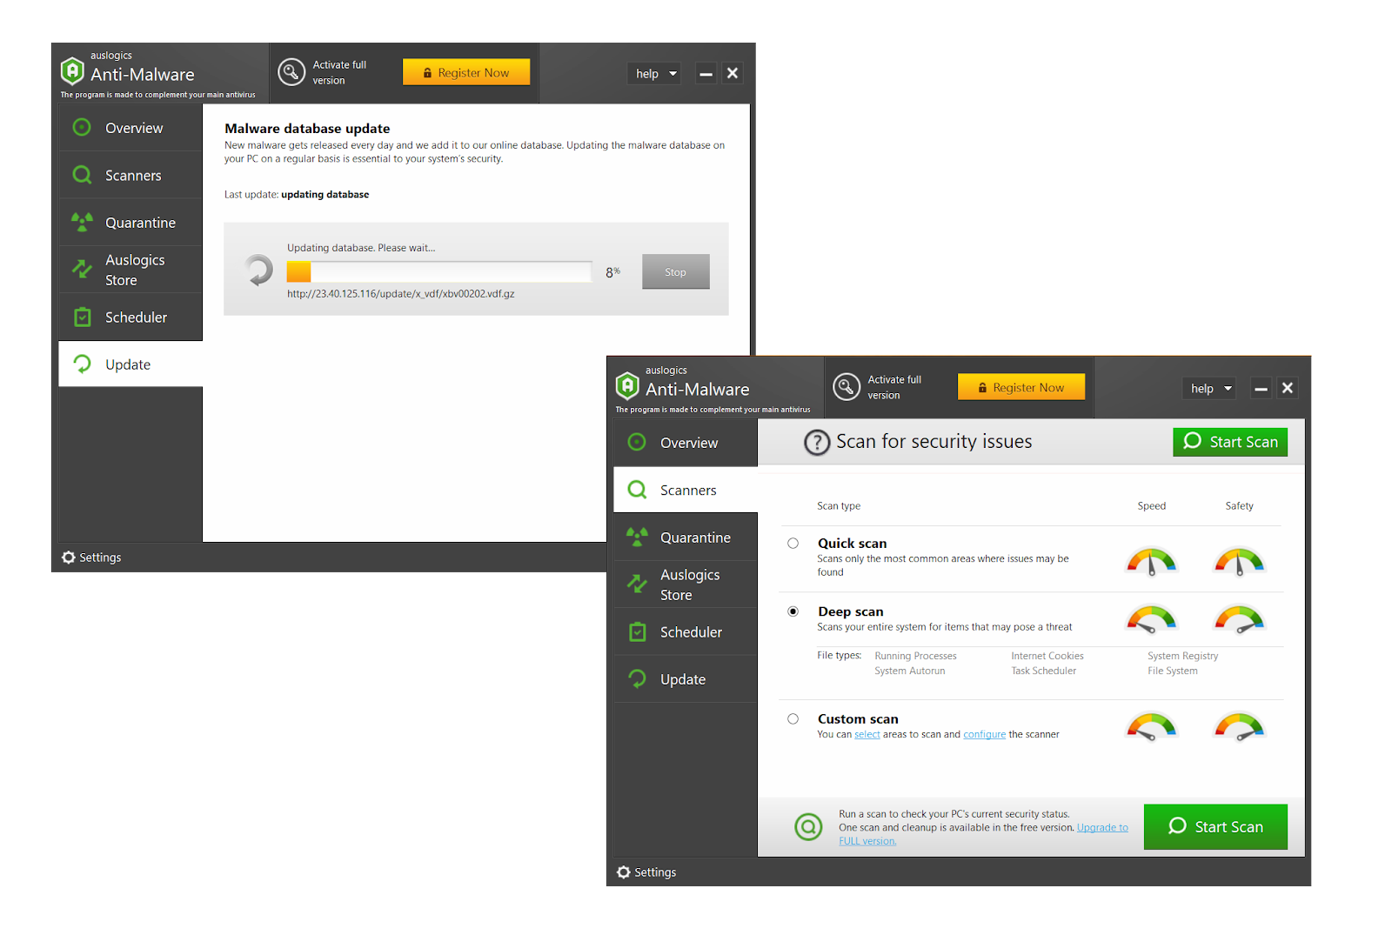The height and width of the screenshot is (935, 1392).
Task: Click the magnifier icon beside Activate full version
Action: coord(846,387)
